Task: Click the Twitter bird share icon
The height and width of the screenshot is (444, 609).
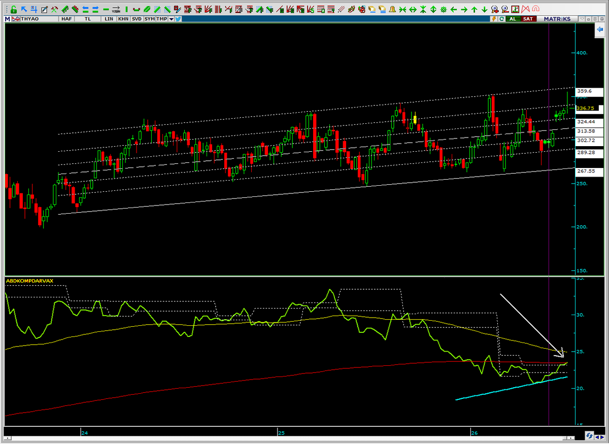Action: pyautogui.click(x=178, y=19)
